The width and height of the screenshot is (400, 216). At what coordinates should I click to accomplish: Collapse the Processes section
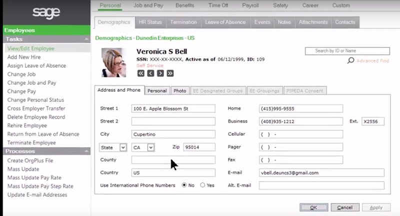click(x=87, y=151)
